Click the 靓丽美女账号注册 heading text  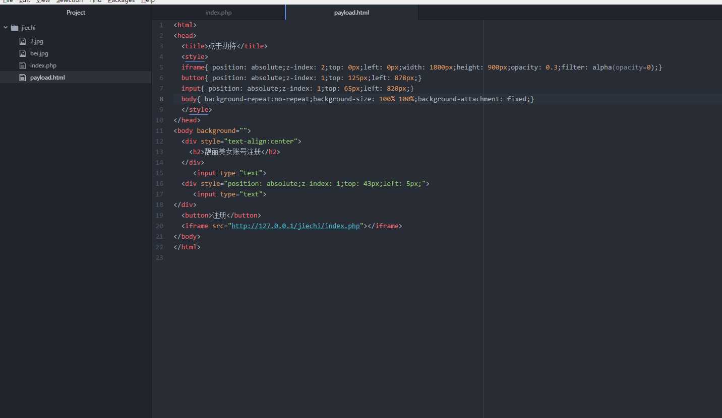pyautogui.click(x=232, y=152)
